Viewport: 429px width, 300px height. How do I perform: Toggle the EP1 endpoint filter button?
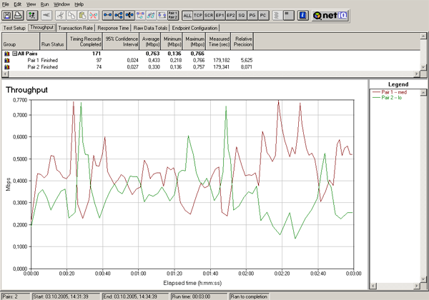[x=220, y=15]
